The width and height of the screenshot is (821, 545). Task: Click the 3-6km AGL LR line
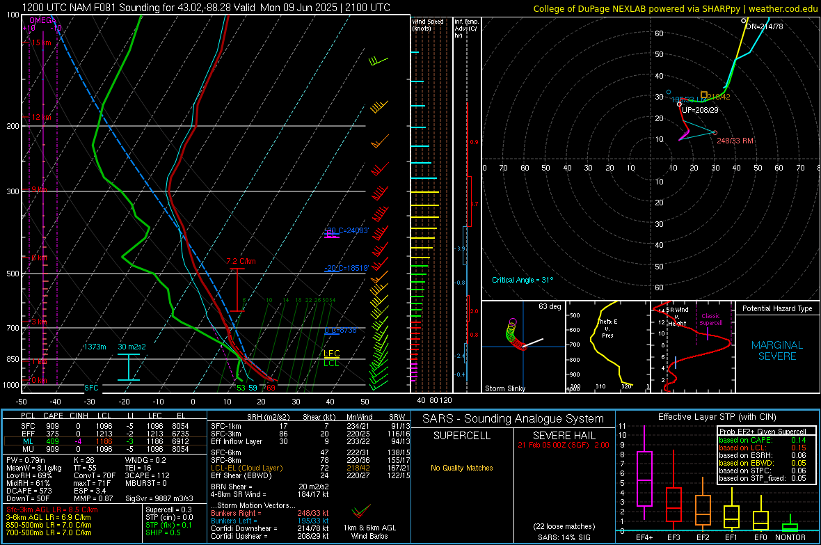click(x=48, y=516)
